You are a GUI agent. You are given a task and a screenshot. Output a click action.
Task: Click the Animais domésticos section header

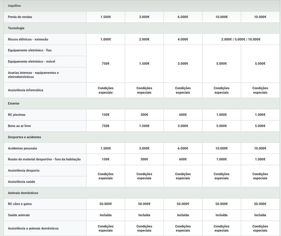click(x=23, y=193)
